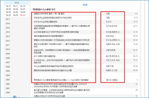Select issue No.02 of 2018

click(16, 15)
